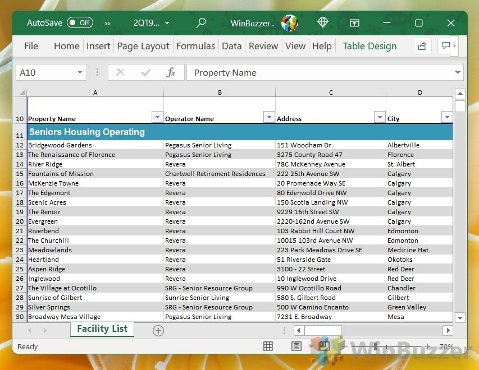Open the Review tab

coord(263,46)
